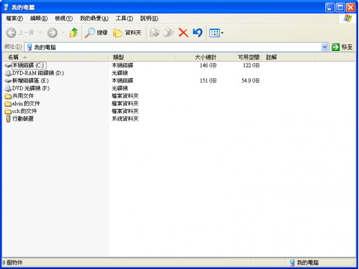Click the 151 GB total size cell
The width and height of the screenshot is (359, 269).
coord(208,81)
